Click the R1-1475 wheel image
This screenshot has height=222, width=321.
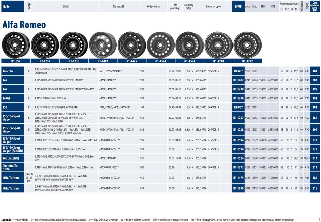pyautogui.click(x=132, y=45)
